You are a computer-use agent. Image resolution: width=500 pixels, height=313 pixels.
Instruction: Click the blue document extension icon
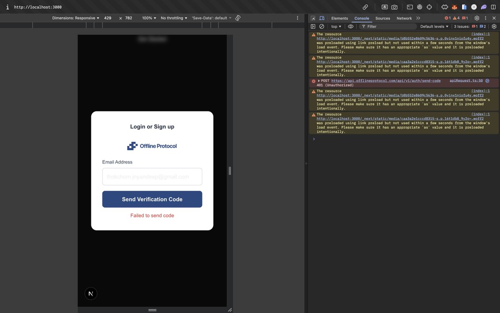coord(464,7)
